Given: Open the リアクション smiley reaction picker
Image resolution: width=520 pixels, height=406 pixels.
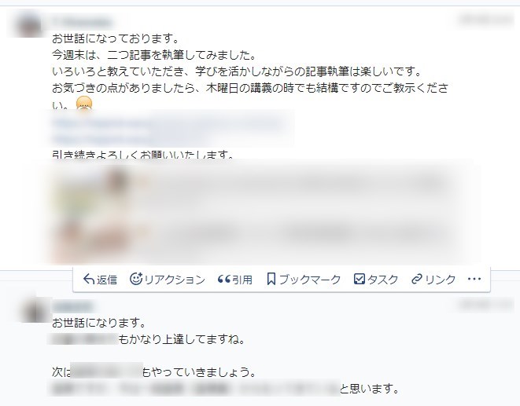Looking at the screenshot, I should 168,280.
